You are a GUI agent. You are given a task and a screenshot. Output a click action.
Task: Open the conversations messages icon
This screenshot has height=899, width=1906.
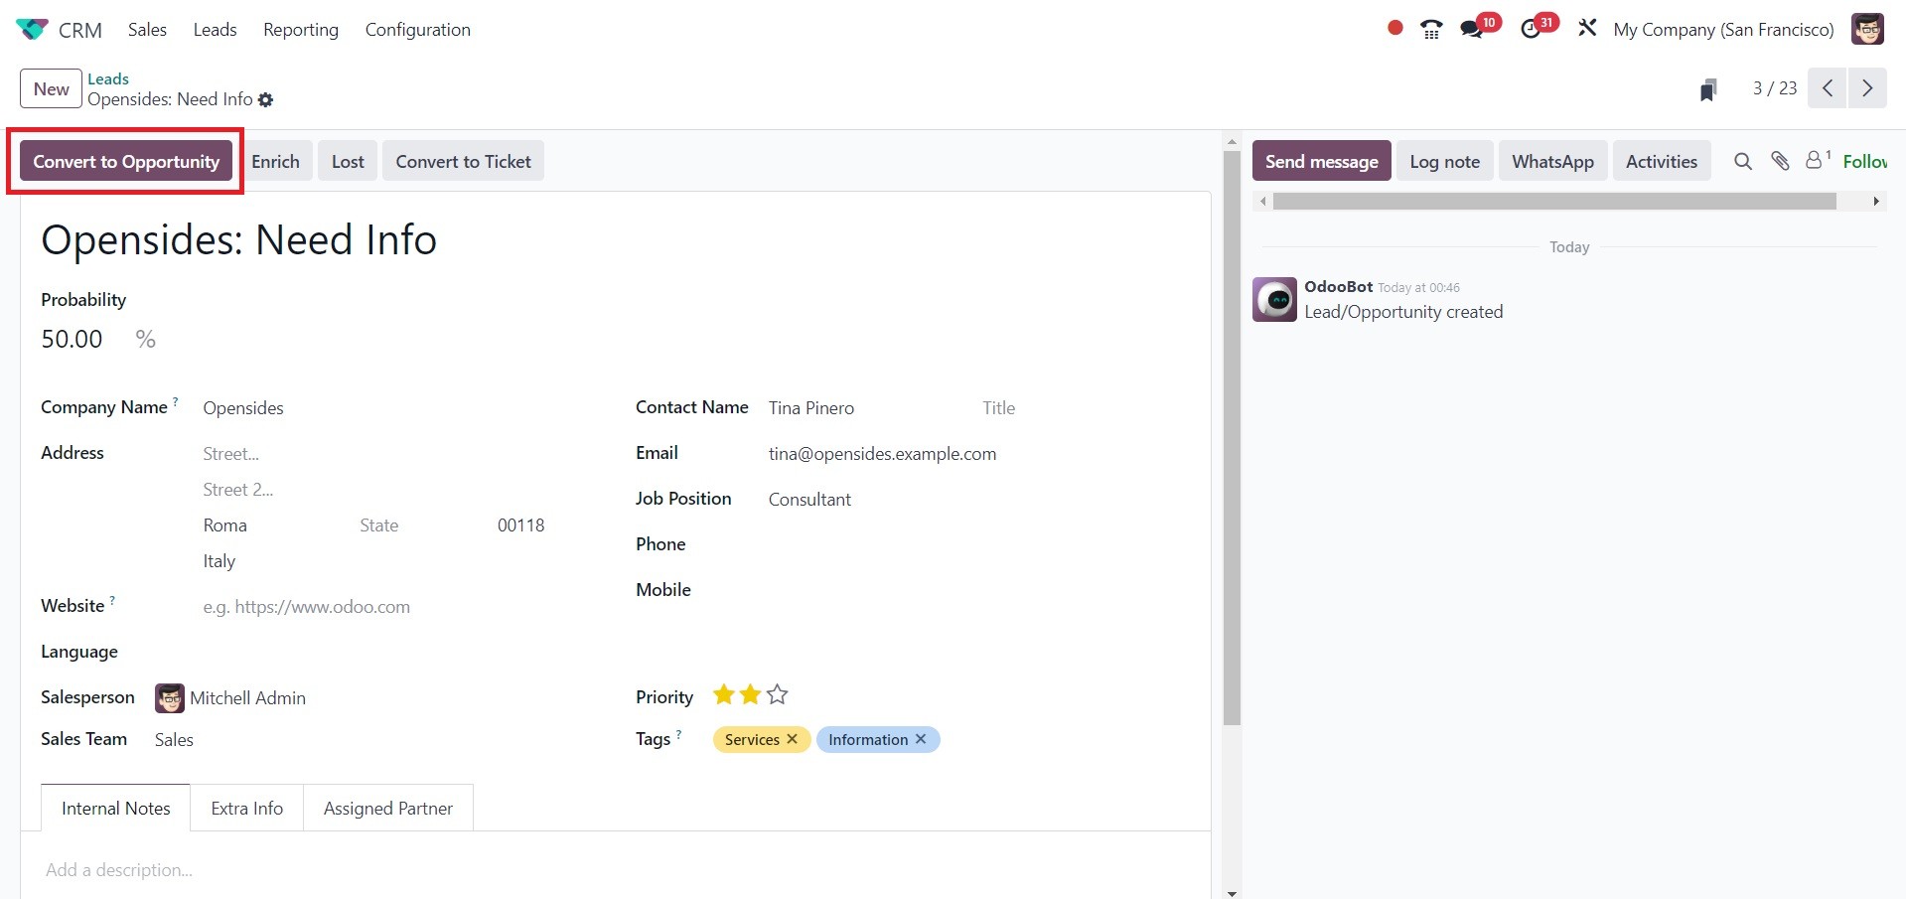click(x=1472, y=30)
